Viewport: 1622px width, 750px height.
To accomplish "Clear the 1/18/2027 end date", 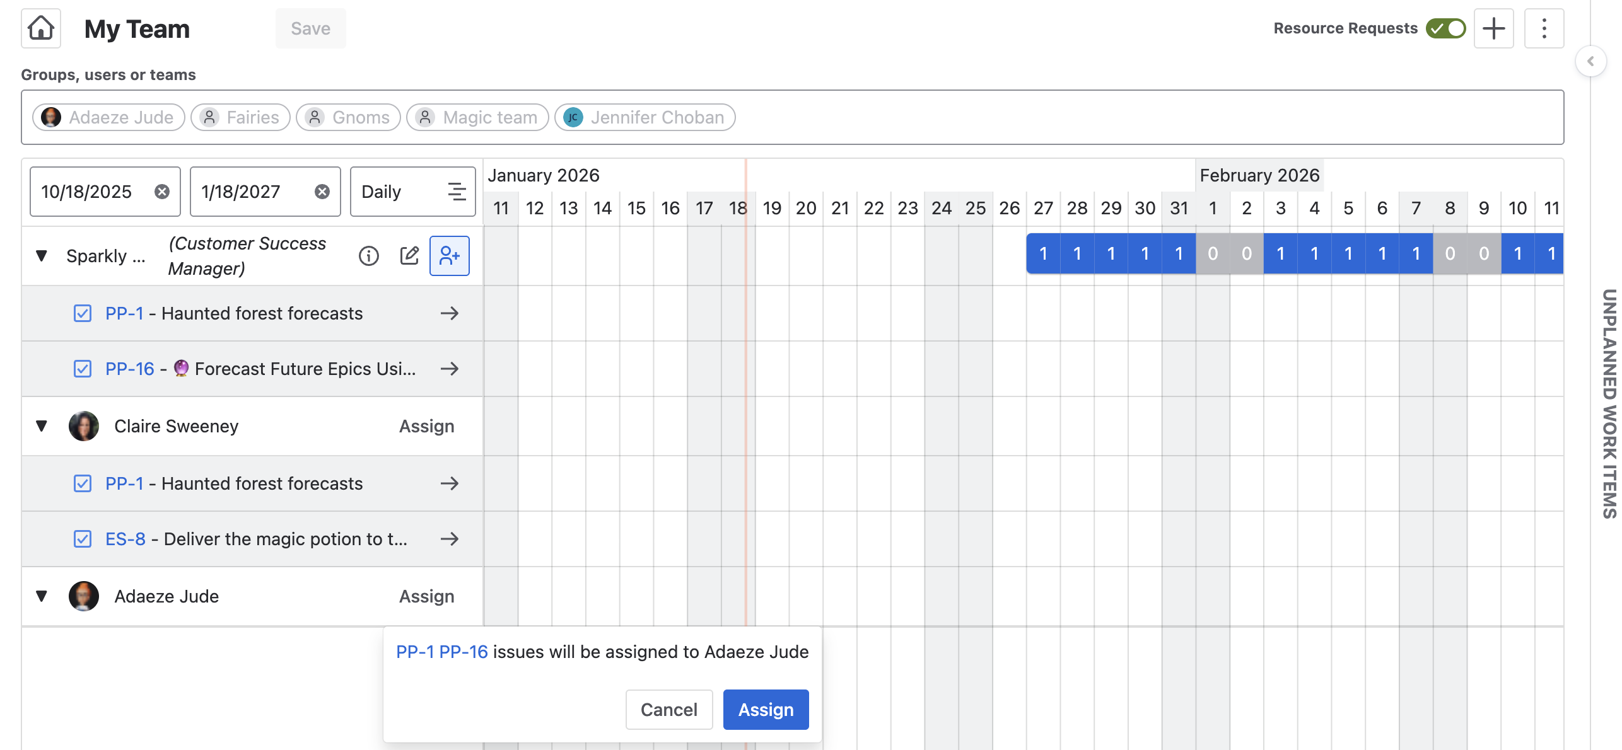I will click(322, 192).
